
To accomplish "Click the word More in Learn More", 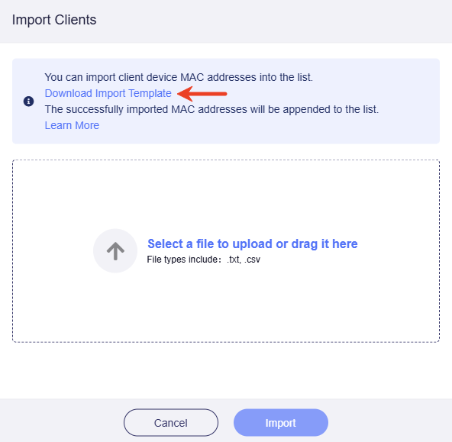I will tap(87, 125).
